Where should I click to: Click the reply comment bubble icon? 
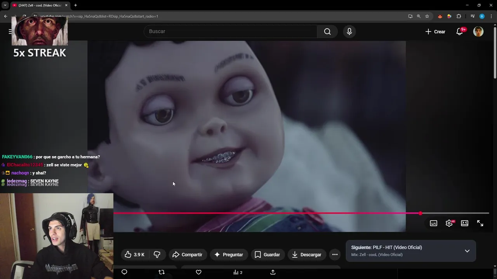(124, 272)
